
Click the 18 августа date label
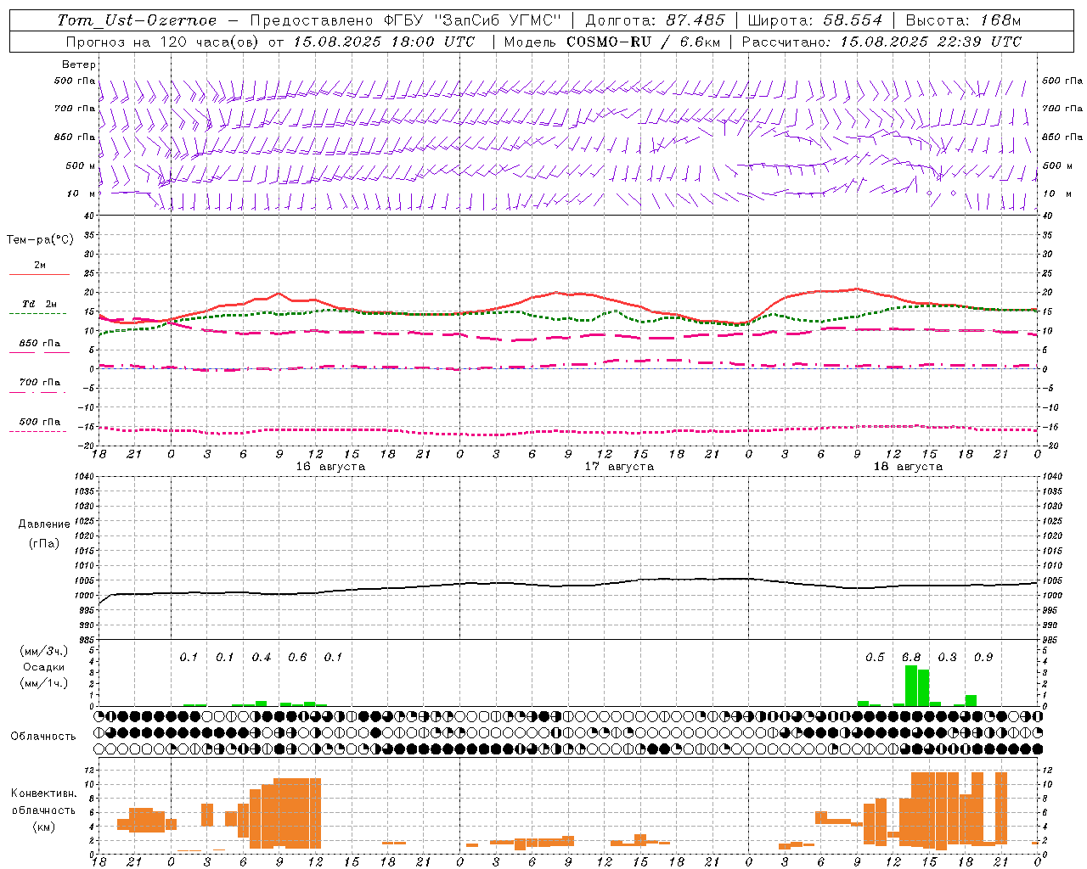click(x=908, y=467)
